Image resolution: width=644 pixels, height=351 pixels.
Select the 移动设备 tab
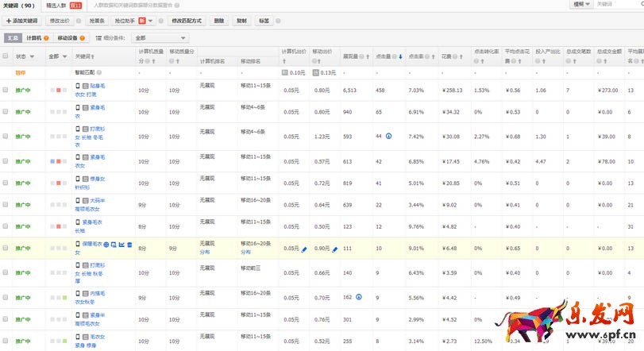pyautogui.click(x=68, y=37)
